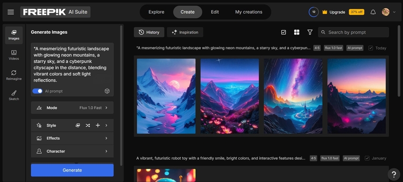Screen dimensions: 403x182
Task: Open the Images tool in sidebar
Action: [x=14, y=35]
